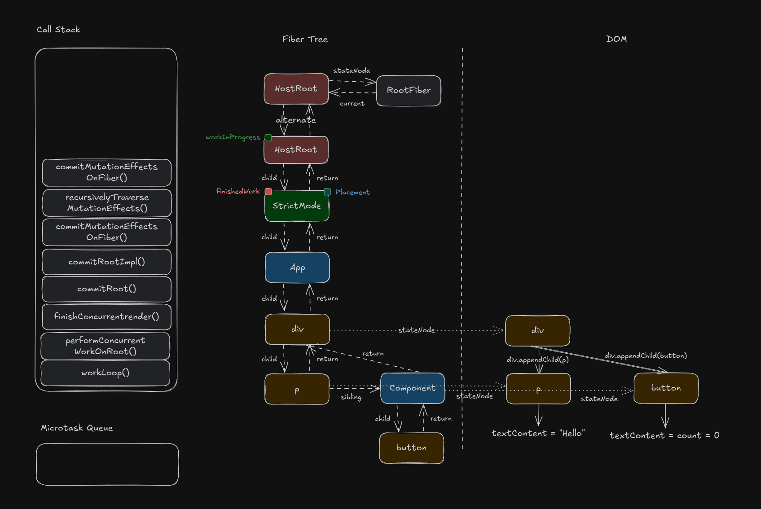
Task: Select the workLoop() call stack frame
Action: pyautogui.click(x=106, y=373)
